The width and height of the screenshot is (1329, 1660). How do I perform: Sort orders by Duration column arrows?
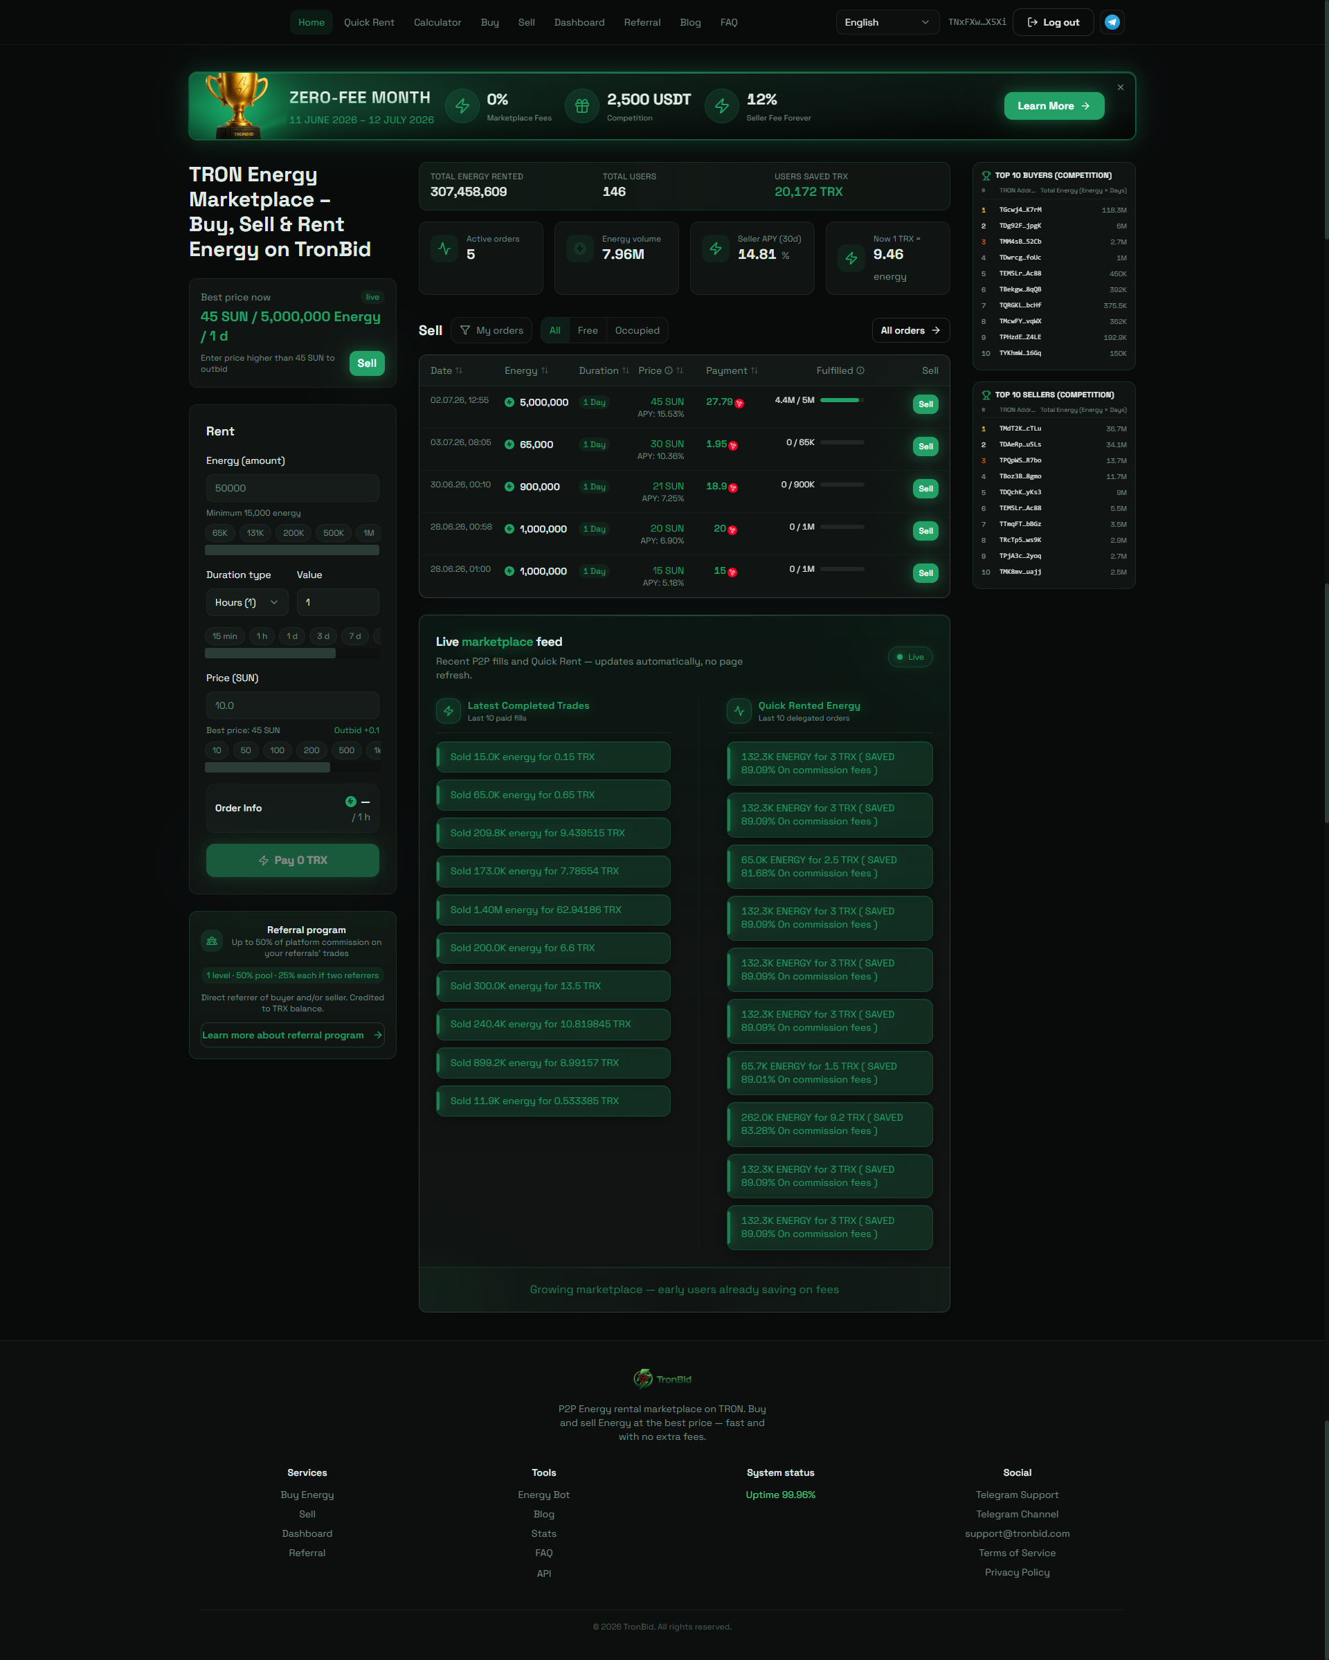point(625,371)
